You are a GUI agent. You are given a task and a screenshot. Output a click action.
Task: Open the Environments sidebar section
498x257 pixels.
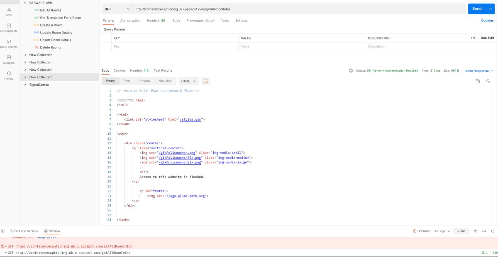(9, 27)
